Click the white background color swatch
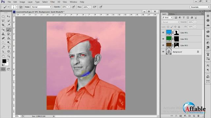This screenshot has height=118, width=211. point(7,64)
